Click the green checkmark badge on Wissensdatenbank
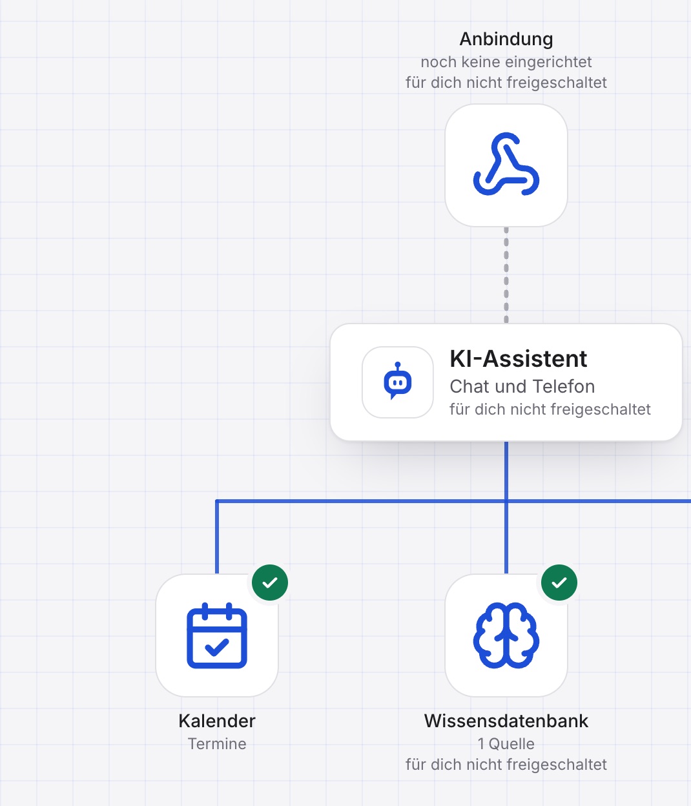691x806 pixels. pyautogui.click(x=559, y=583)
